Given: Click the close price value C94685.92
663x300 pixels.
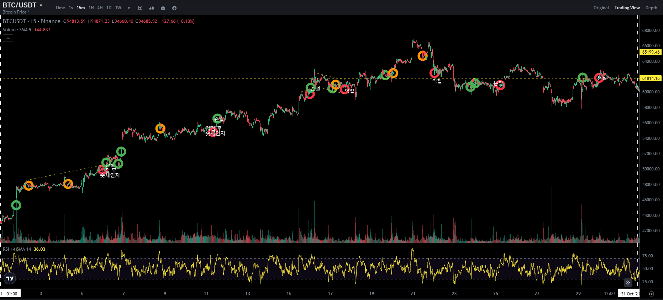Looking at the screenshot, I should point(146,21).
